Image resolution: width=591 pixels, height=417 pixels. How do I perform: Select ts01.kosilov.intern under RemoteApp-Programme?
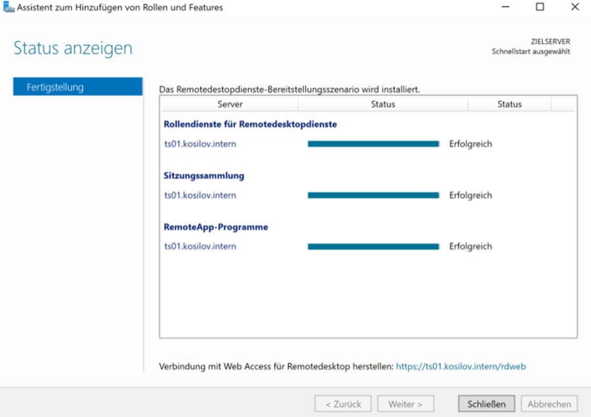(x=200, y=246)
